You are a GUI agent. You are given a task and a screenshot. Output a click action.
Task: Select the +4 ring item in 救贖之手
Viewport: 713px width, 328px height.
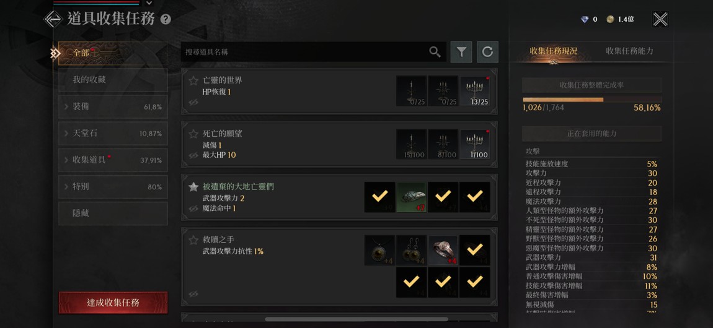point(443,250)
